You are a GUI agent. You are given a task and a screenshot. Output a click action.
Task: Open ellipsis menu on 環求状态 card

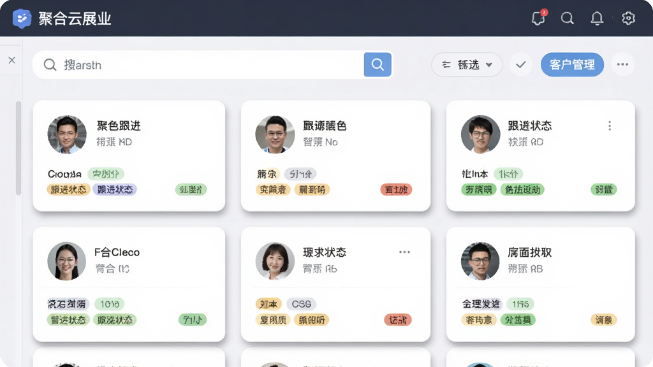(x=404, y=252)
